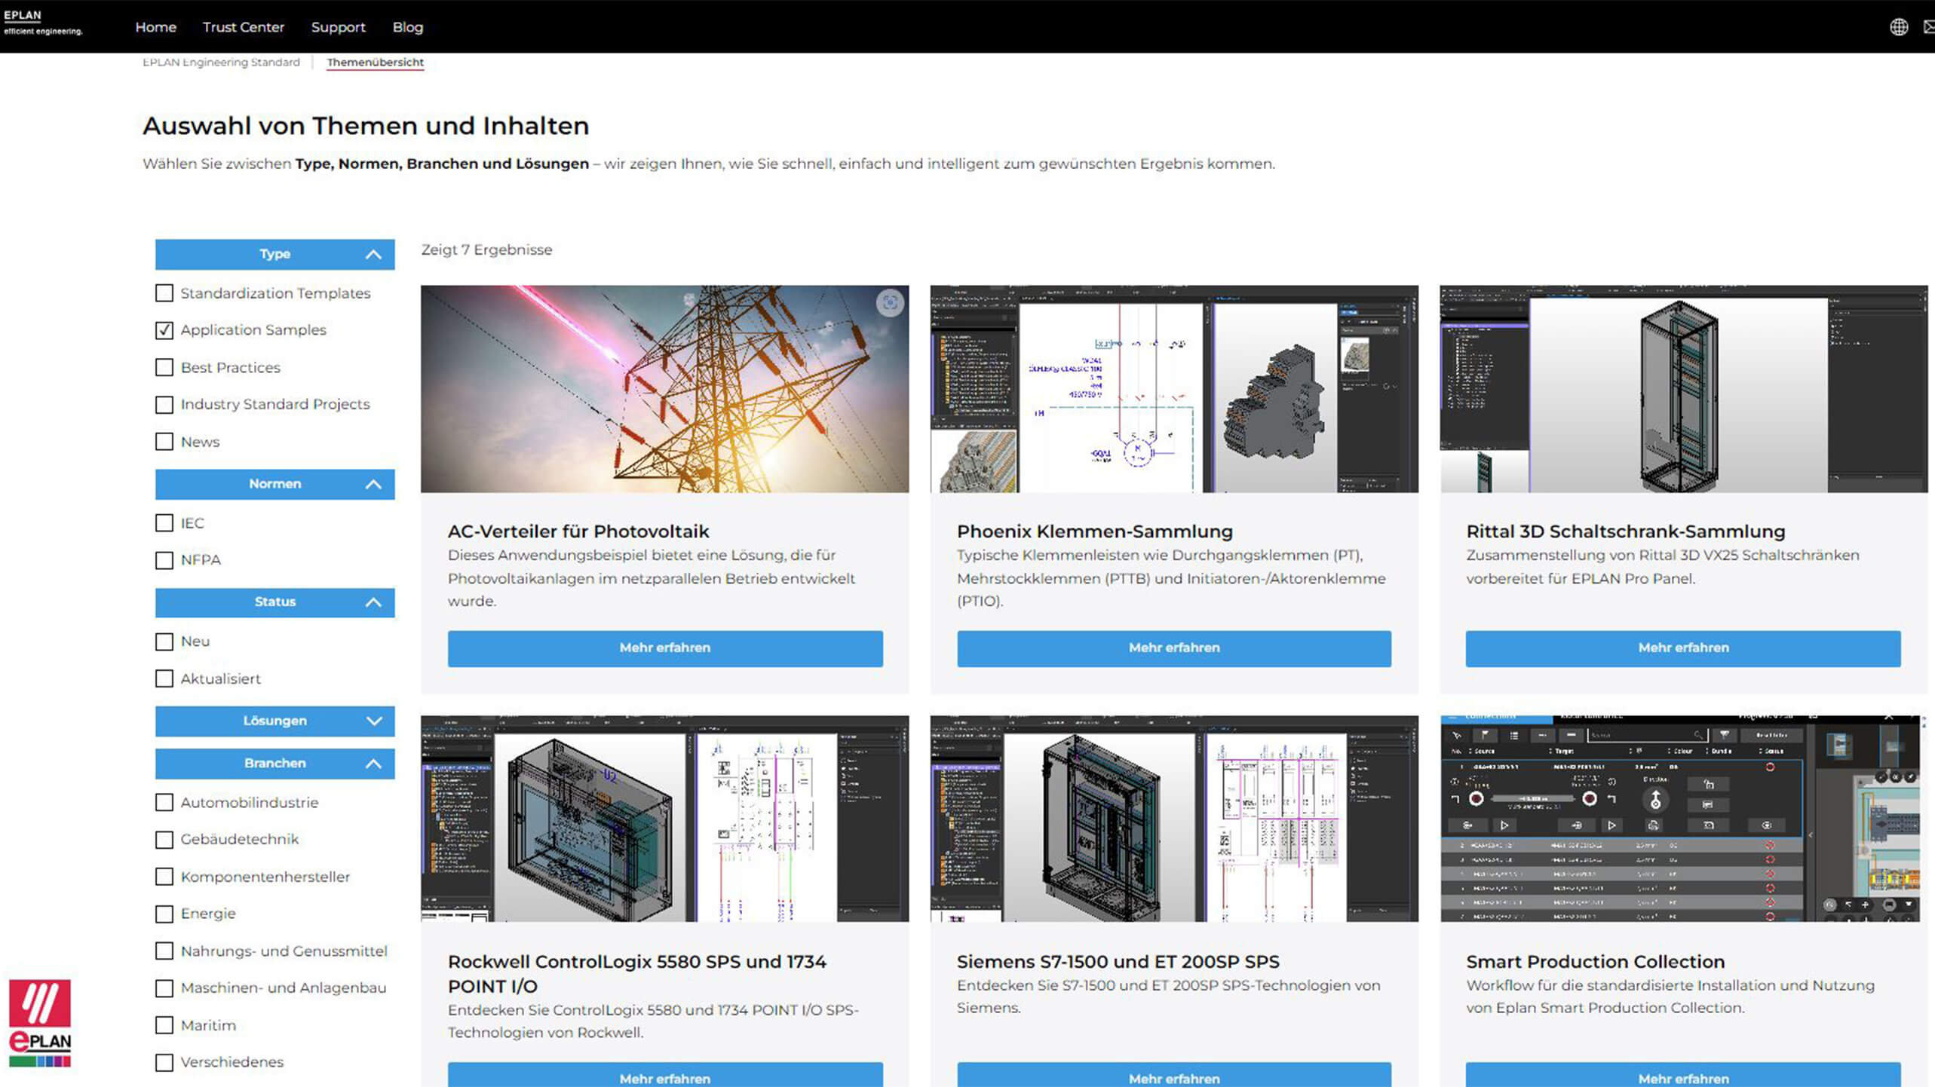
Task: Click Mehr erfahren for AC-Verteiler für Photovoltaik
Action: coord(665,648)
